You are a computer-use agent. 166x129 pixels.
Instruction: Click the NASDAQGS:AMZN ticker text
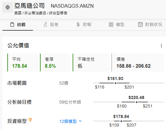pos(72,6)
